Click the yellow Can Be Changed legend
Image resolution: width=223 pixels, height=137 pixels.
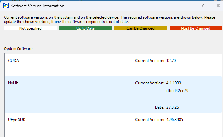(x=141, y=28)
